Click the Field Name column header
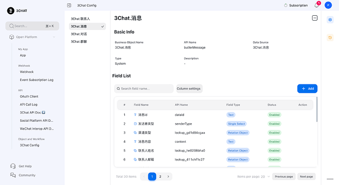 [141, 105]
